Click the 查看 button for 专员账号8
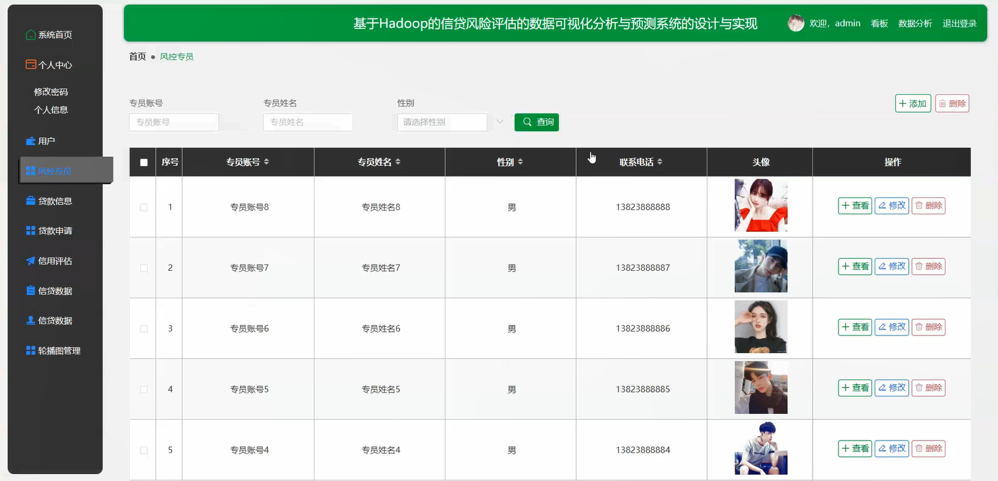Image resolution: width=998 pixels, height=481 pixels. pyautogui.click(x=855, y=206)
